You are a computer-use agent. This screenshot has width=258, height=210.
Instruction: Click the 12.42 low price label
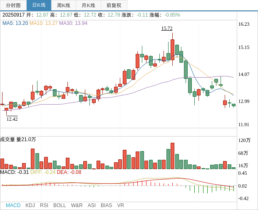coord(12,119)
